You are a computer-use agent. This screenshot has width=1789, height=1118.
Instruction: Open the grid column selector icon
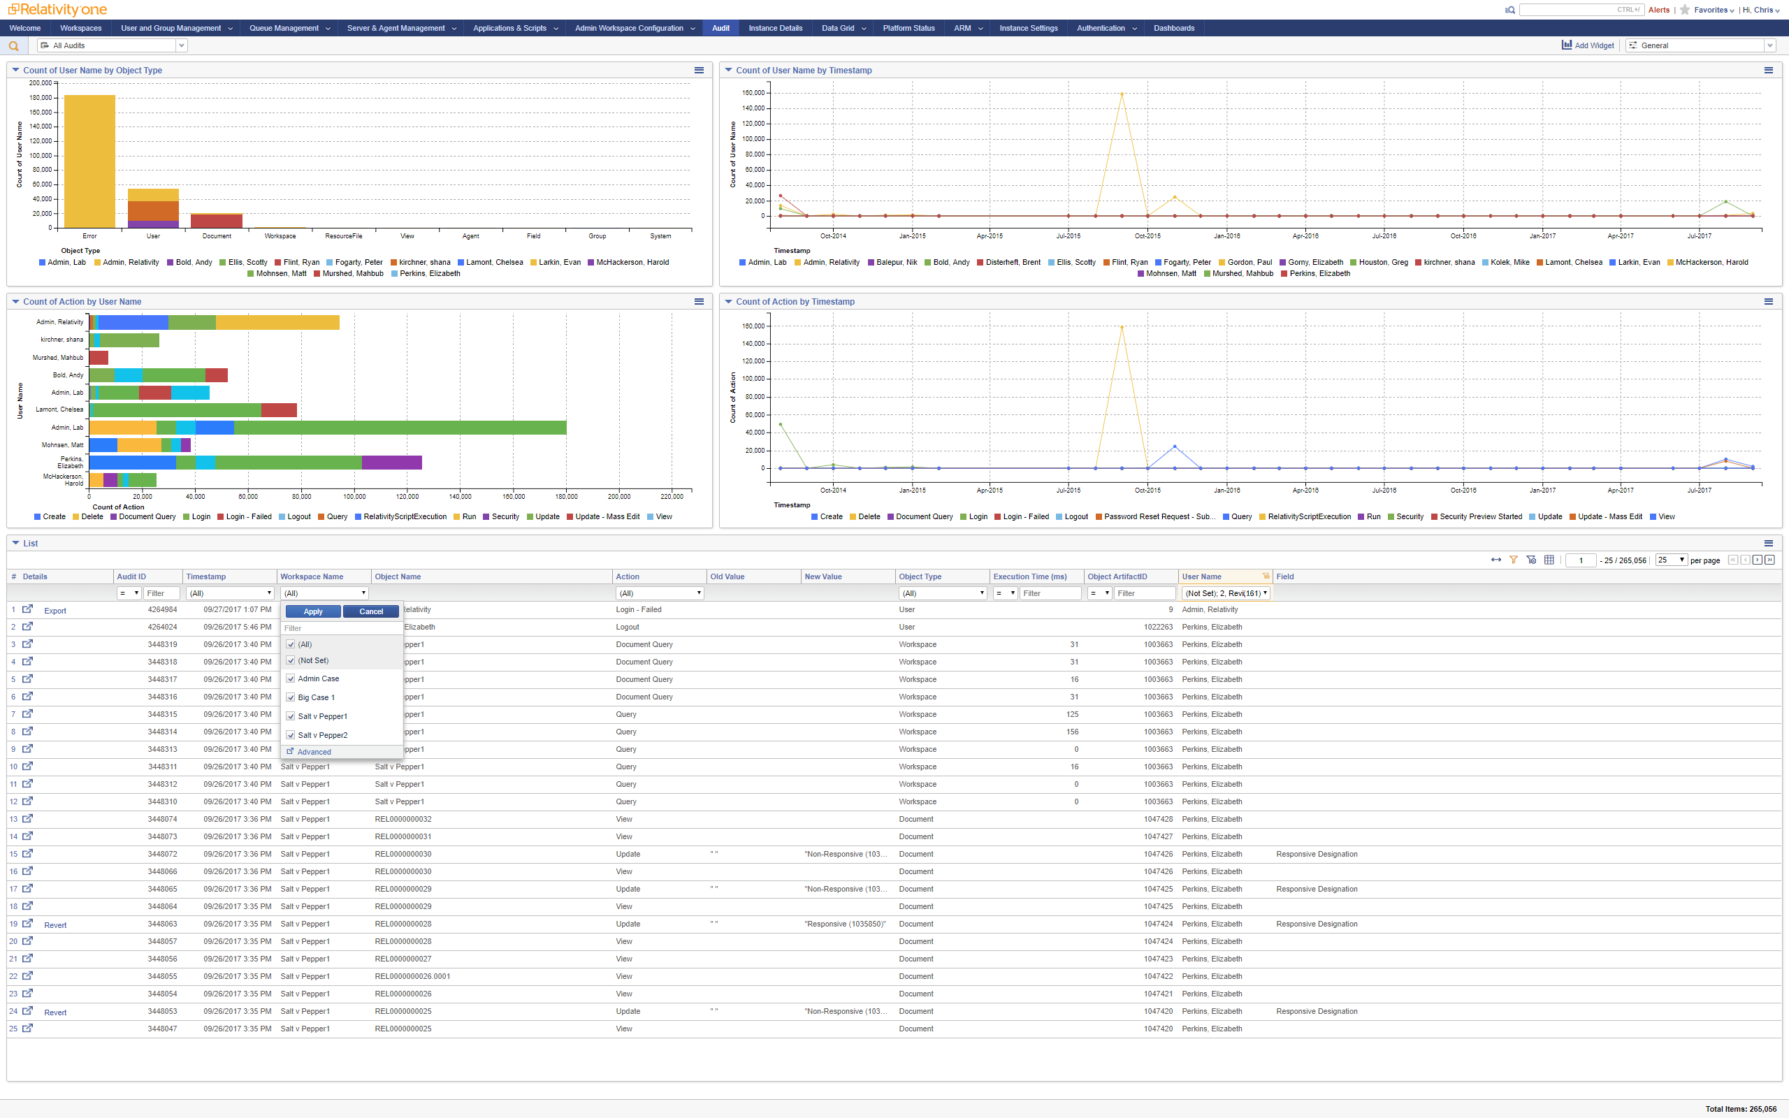tap(1549, 560)
